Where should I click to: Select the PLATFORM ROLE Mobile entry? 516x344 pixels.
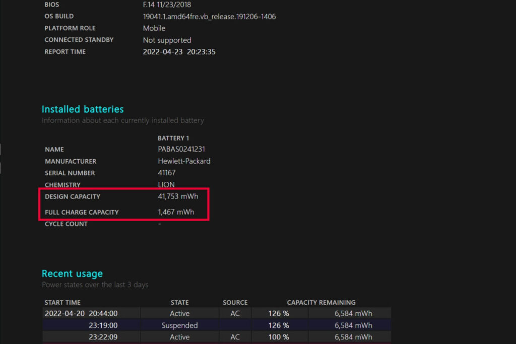click(x=154, y=28)
